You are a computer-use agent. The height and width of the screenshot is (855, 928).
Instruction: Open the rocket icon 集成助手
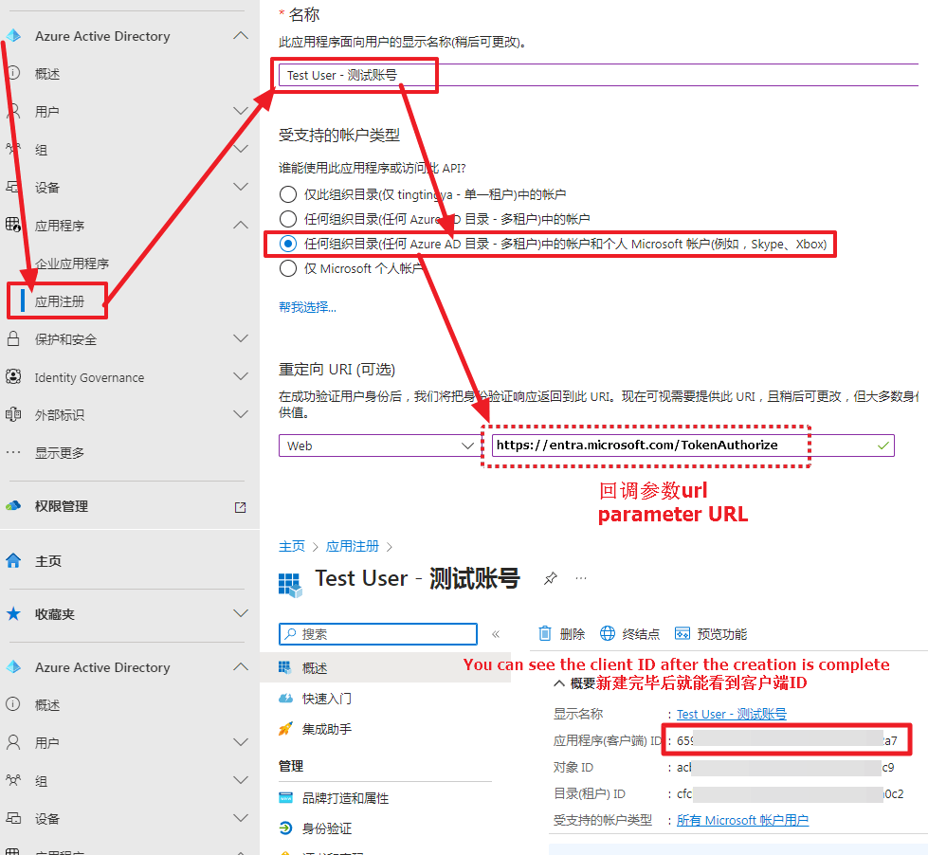tap(285, 729)
